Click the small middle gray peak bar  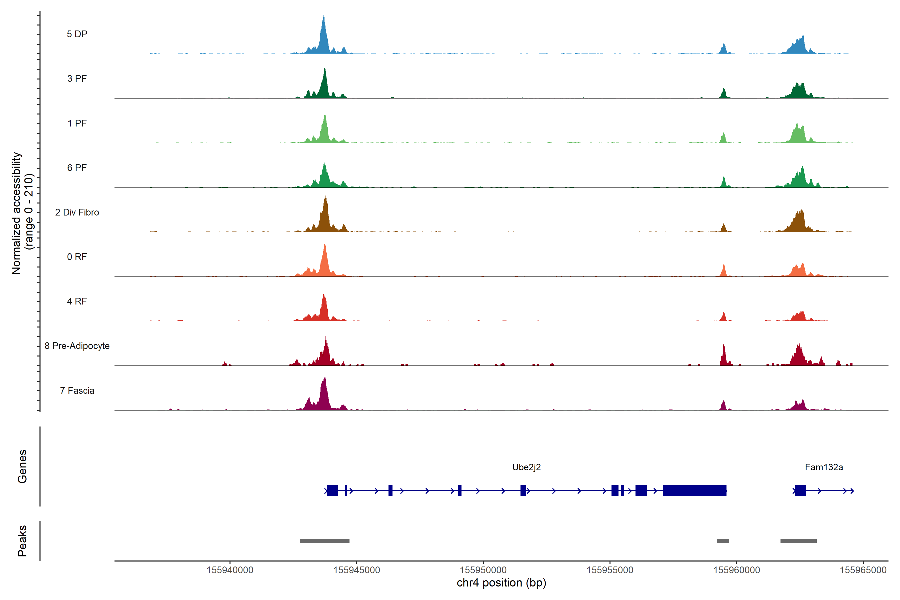[722, 541]
